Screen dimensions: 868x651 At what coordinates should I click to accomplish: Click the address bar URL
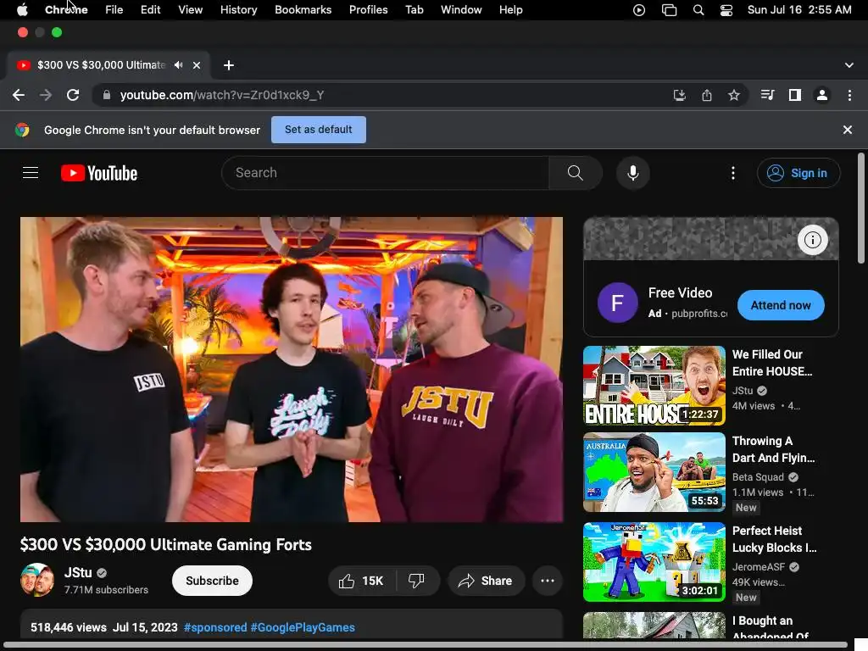pyautogui.click(x=222, y=95)
